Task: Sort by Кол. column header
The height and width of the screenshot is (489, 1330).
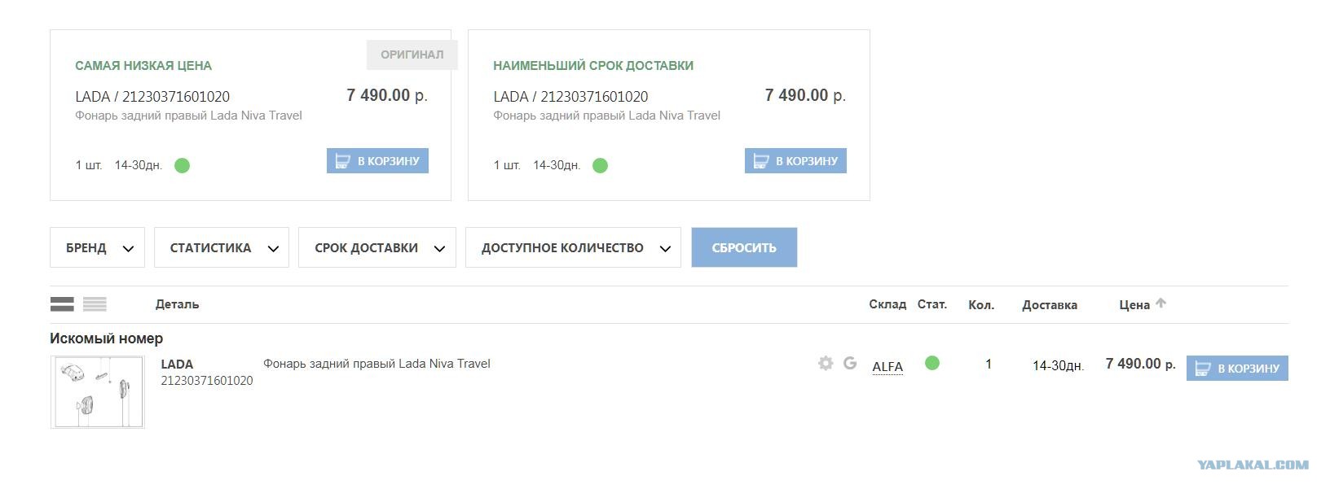Action: [x=981, y=304]
